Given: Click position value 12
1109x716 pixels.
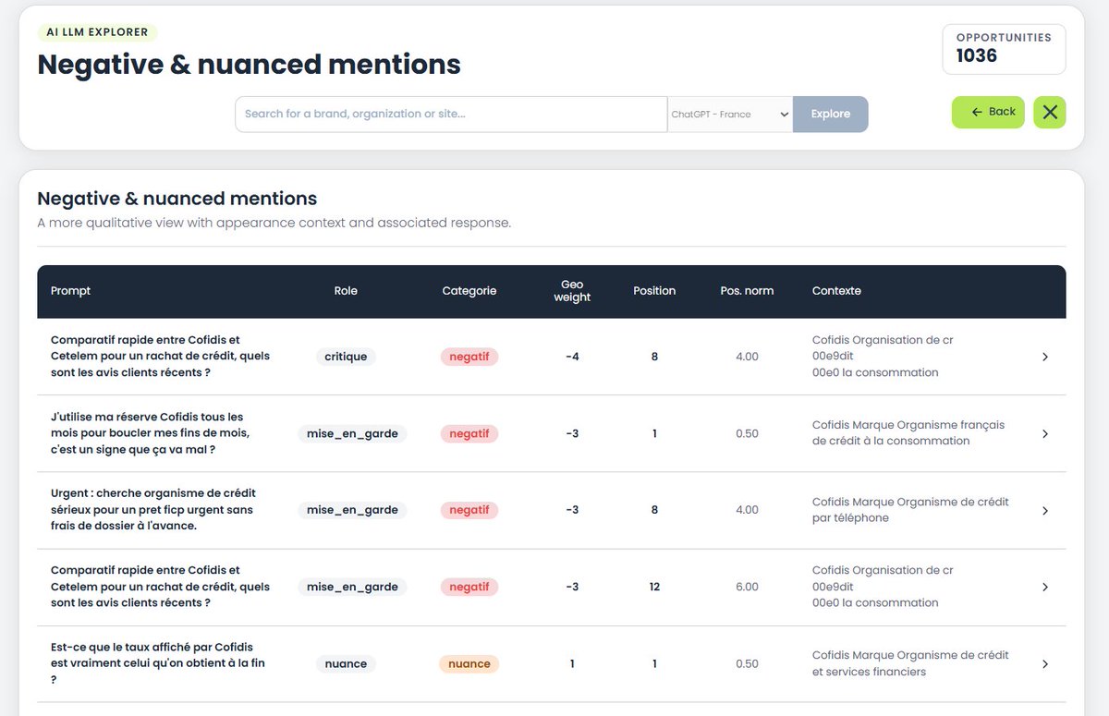Looking at the screenshot, I should click(654, 587).
